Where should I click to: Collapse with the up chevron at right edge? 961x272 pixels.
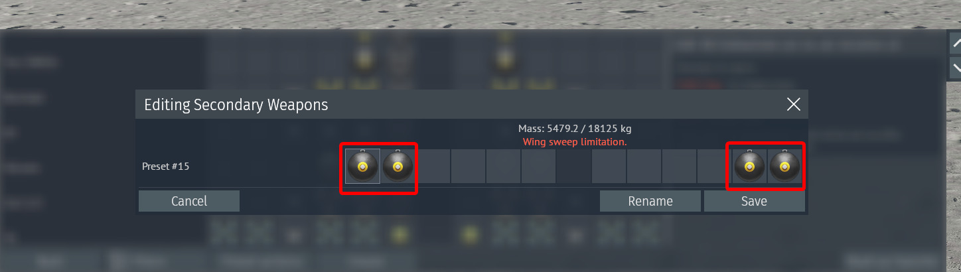click(956, 42)
